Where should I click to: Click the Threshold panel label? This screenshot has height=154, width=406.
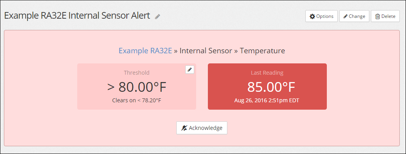137,73
